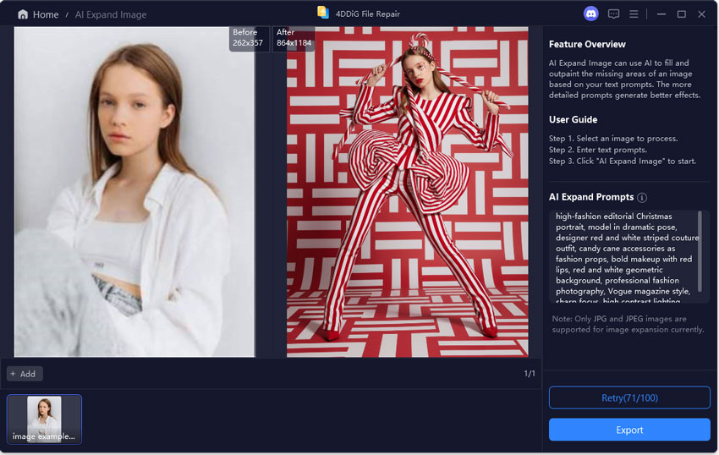
Task: Click the JPG and JPEG support note
Action: [628, 324]
